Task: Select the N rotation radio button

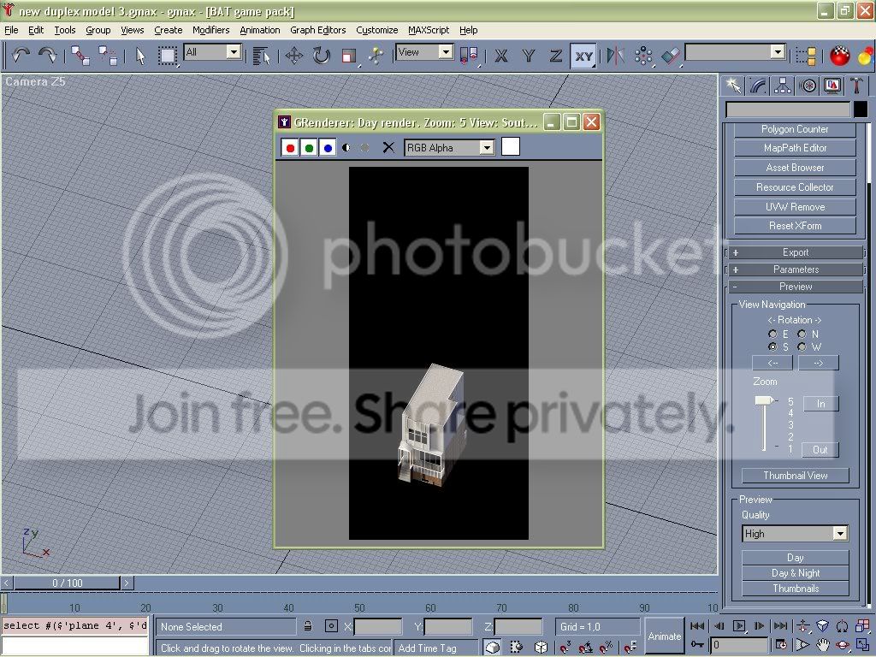Action: (802, 334)
